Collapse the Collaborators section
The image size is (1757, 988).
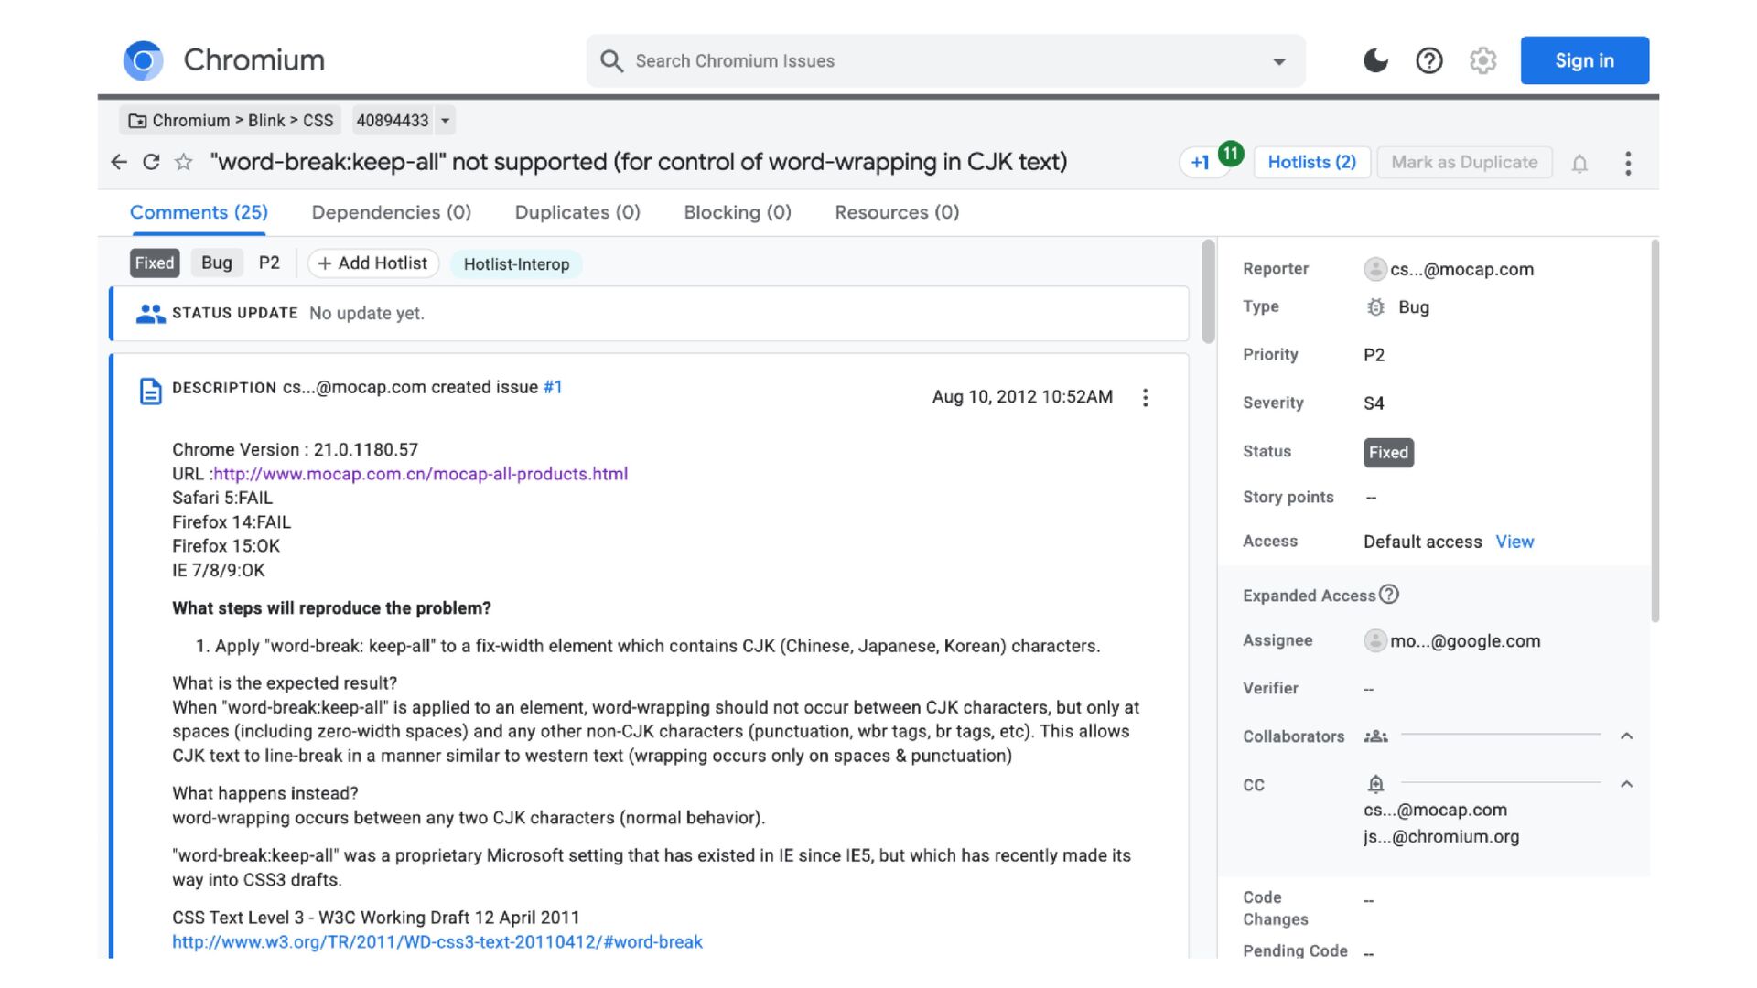pos(1626,736)
